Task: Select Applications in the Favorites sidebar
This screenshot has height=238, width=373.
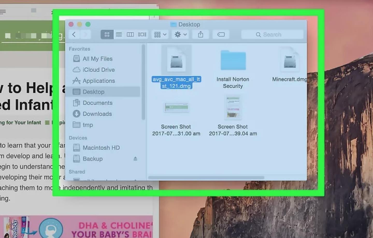Action: pyautogui.click(x=98, y=81)
